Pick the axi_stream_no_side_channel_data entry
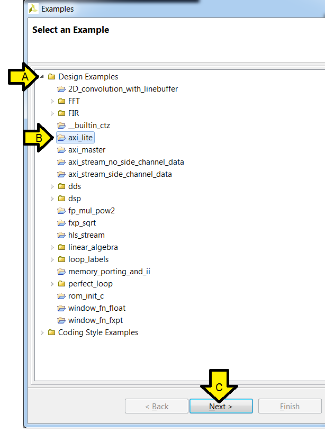Image resolution: width=325 pixels, height=432 pixels. 126,162
